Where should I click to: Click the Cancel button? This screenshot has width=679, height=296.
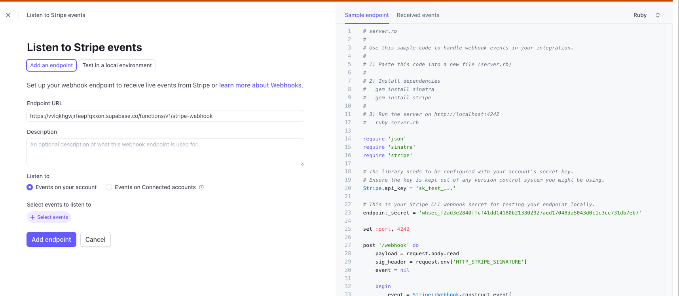click(95, 239)
